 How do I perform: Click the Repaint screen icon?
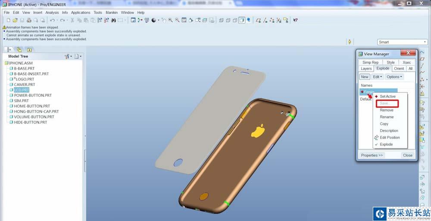(133, 20)
